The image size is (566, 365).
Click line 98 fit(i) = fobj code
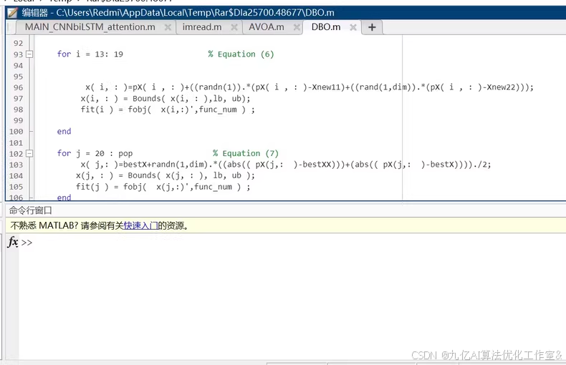[x=168, y=109]
